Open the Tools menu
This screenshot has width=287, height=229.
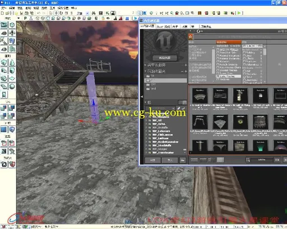(52, 8)
